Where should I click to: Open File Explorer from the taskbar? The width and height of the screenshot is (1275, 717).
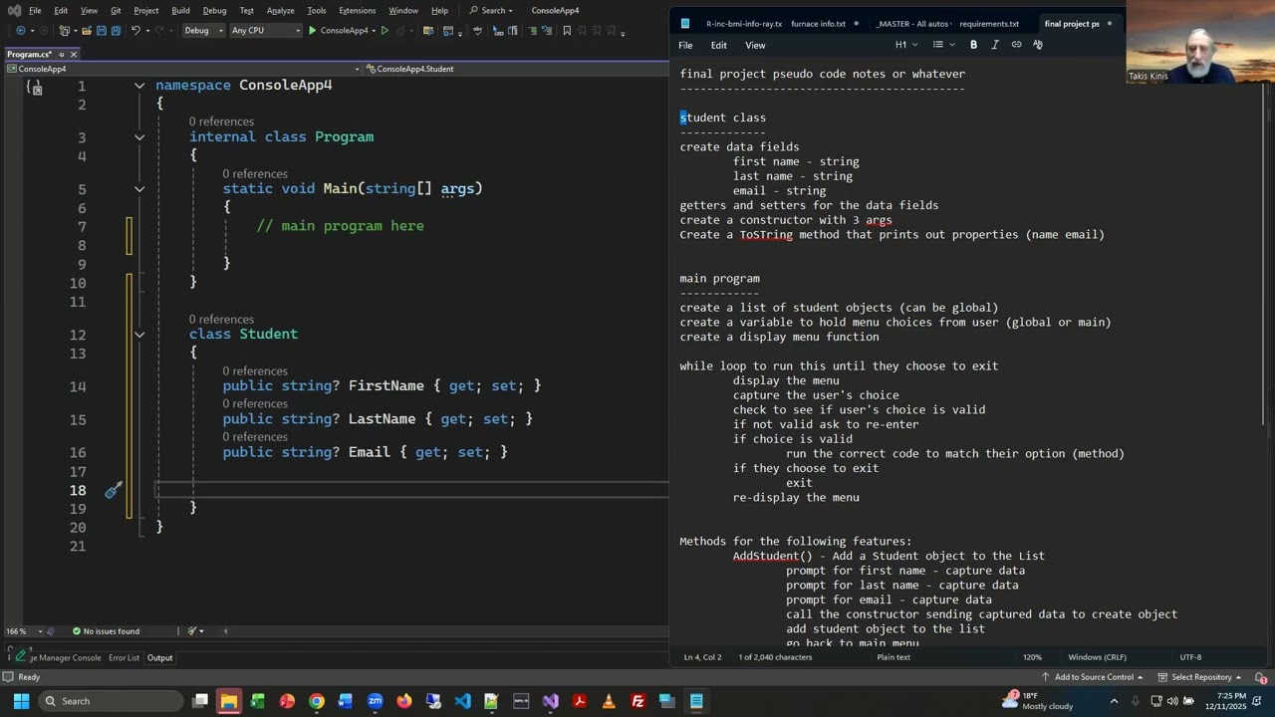(229, 701)
